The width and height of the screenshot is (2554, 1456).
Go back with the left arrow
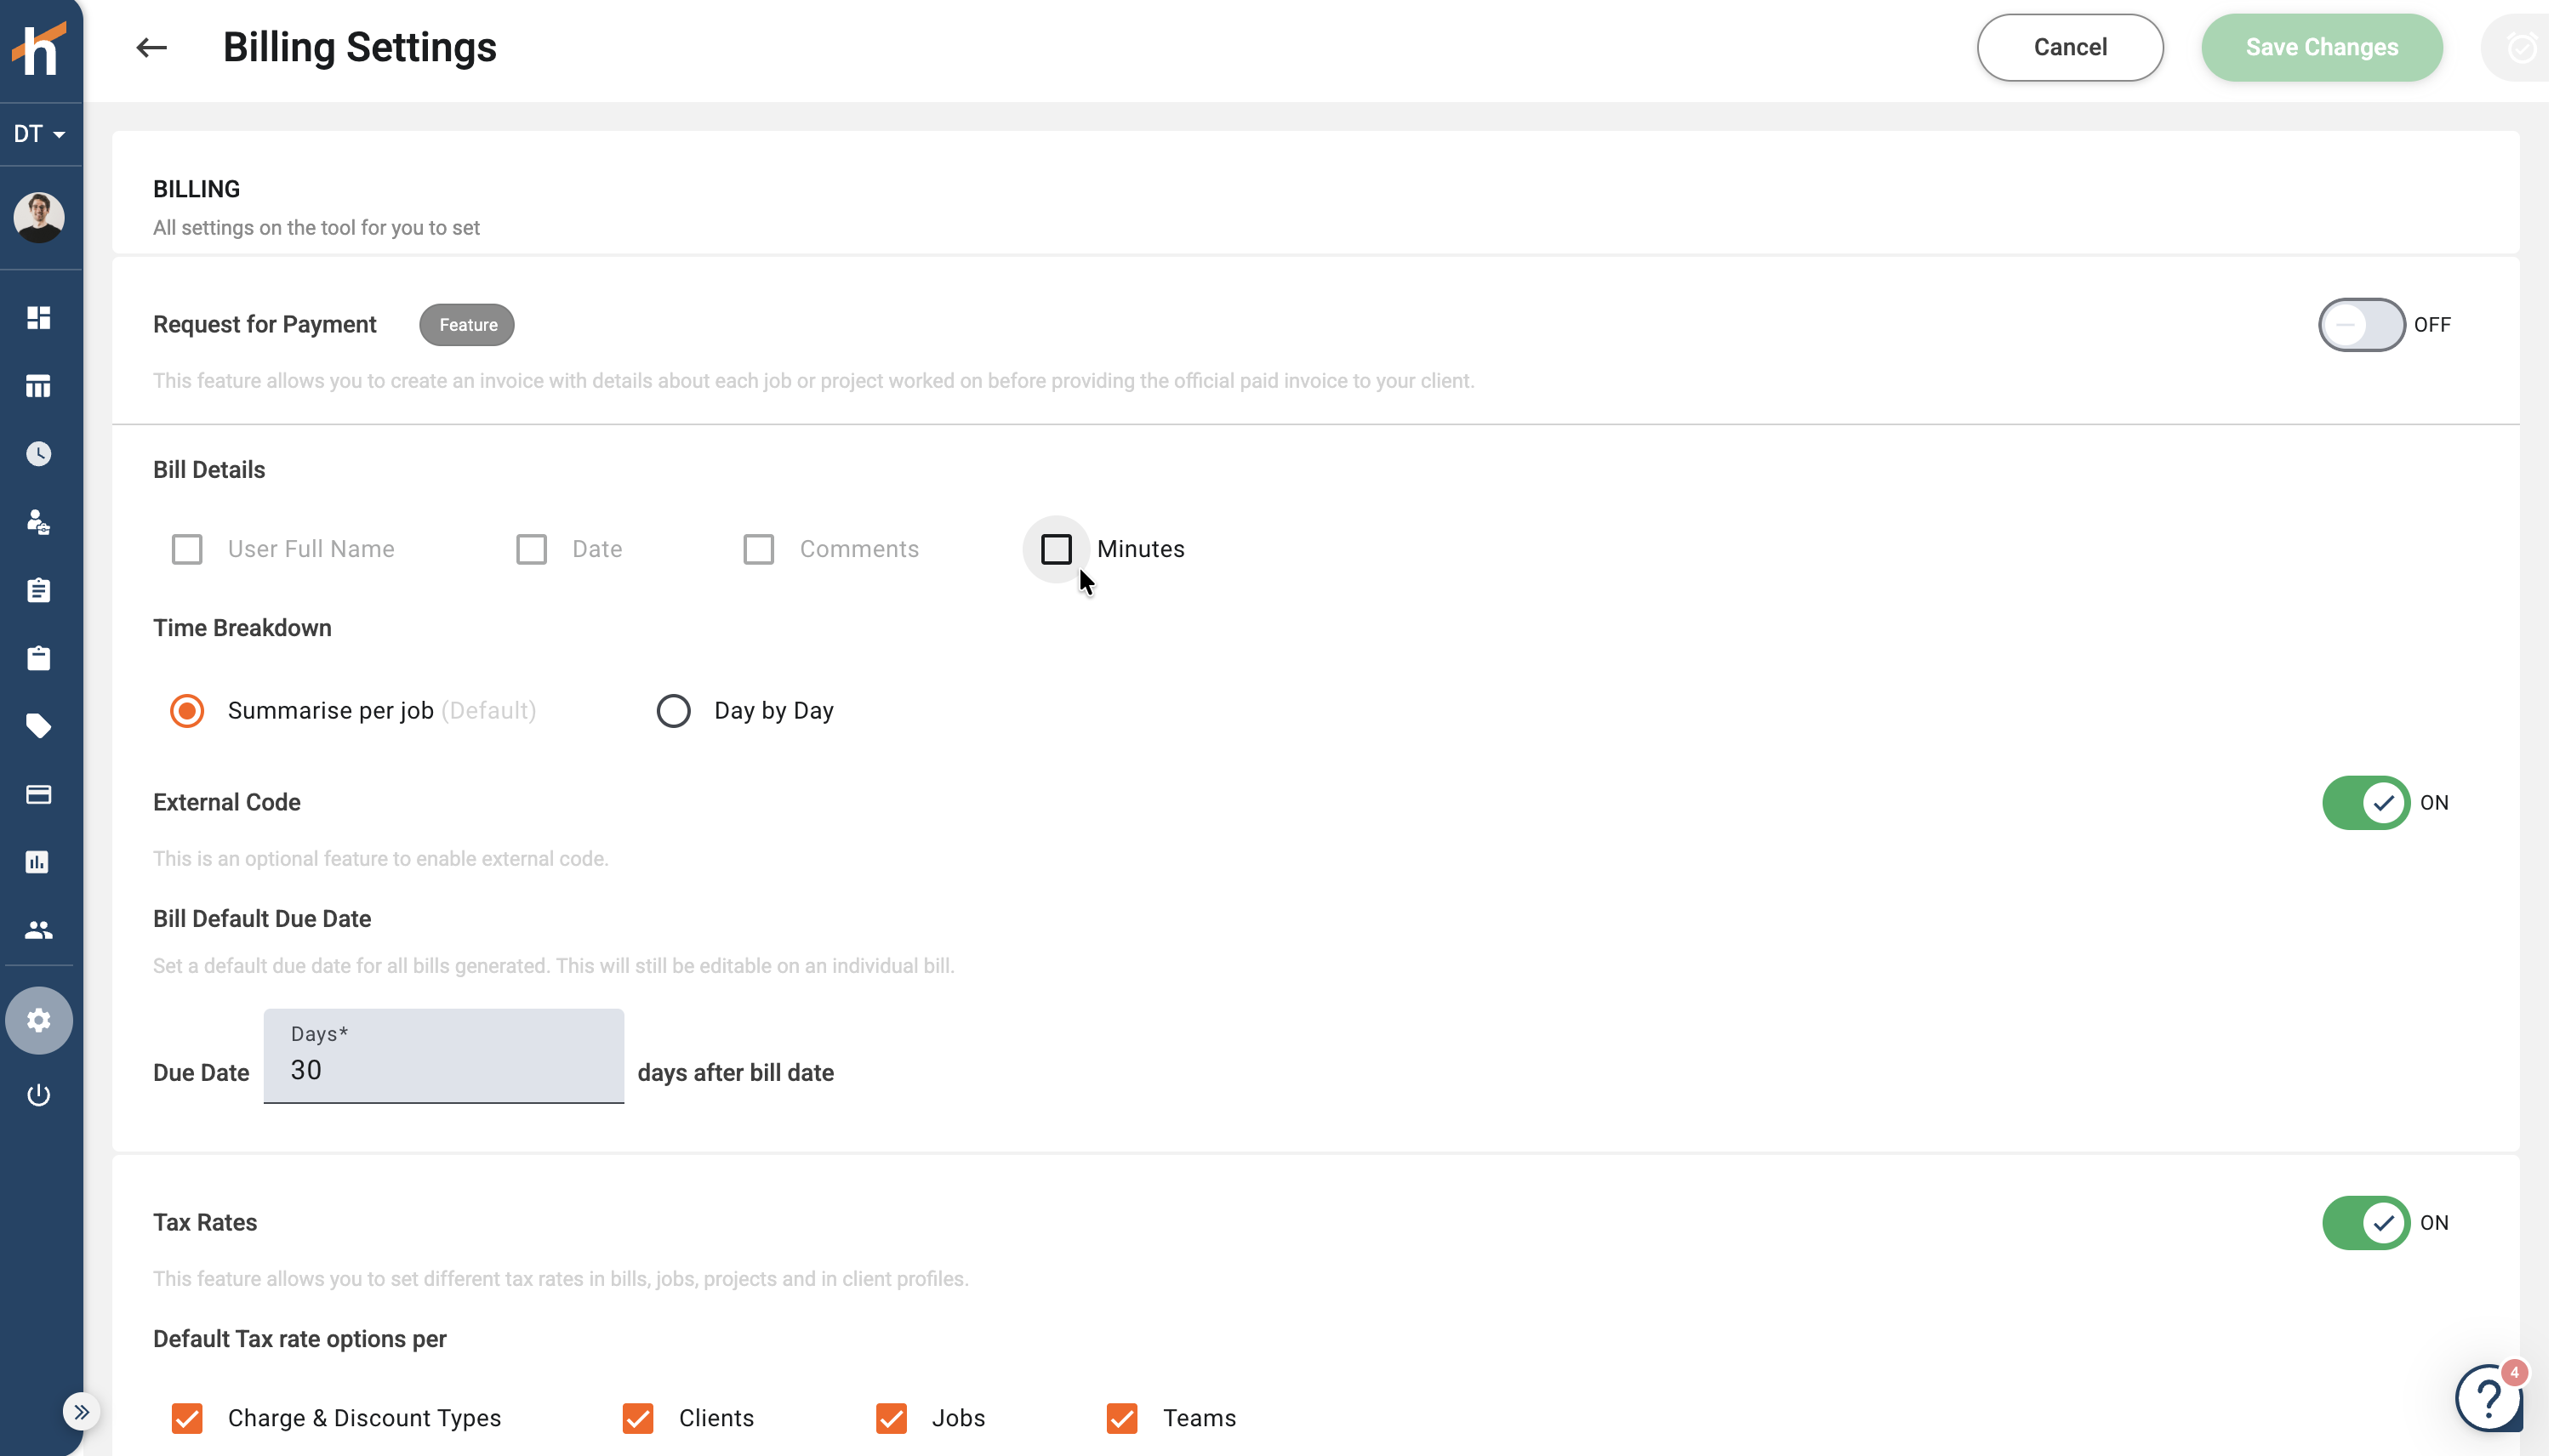151,47
